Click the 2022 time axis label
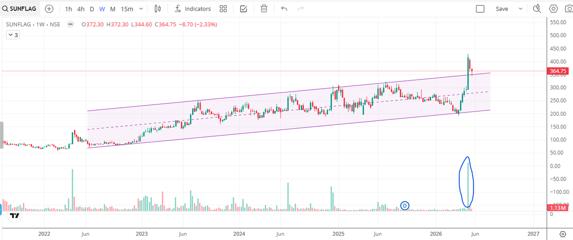This screenshot has height=240, width=573. coord(44,233)
